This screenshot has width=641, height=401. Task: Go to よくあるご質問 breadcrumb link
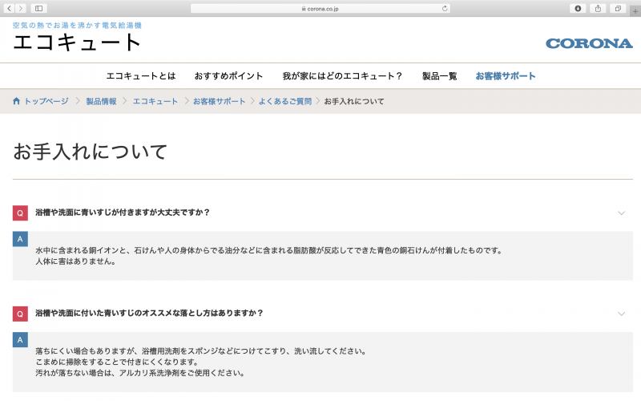[285, 101]
